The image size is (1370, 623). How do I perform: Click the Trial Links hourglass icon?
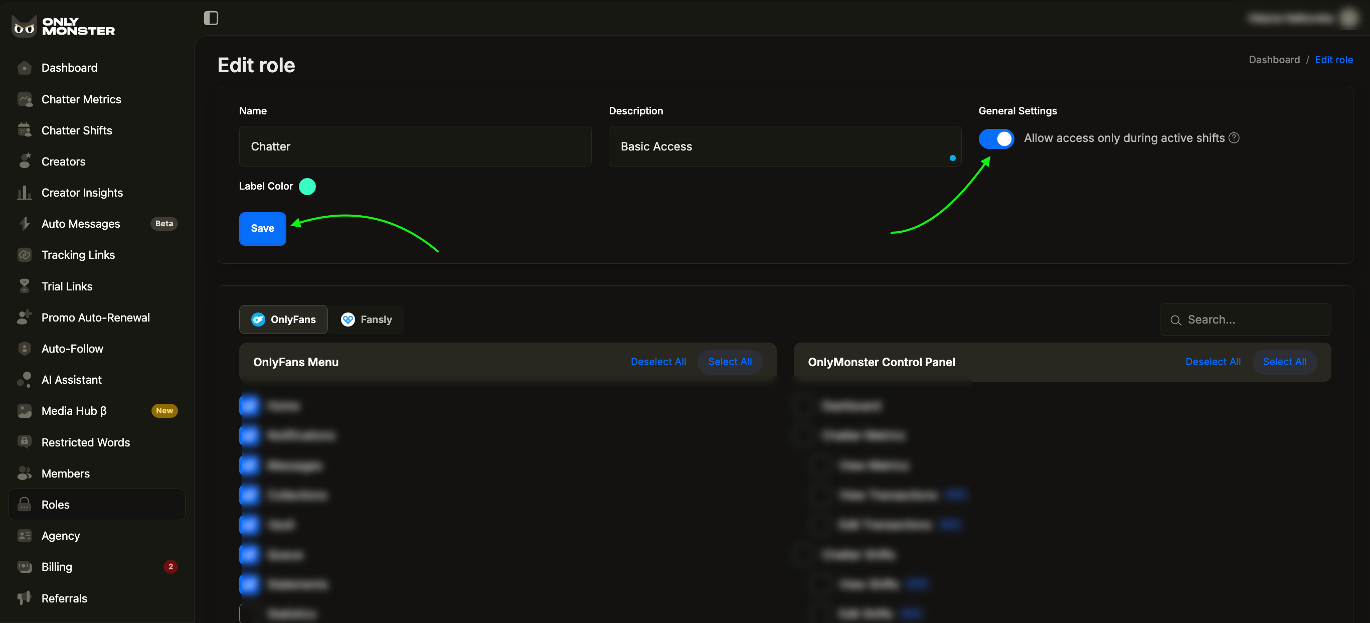click(25, 286)
